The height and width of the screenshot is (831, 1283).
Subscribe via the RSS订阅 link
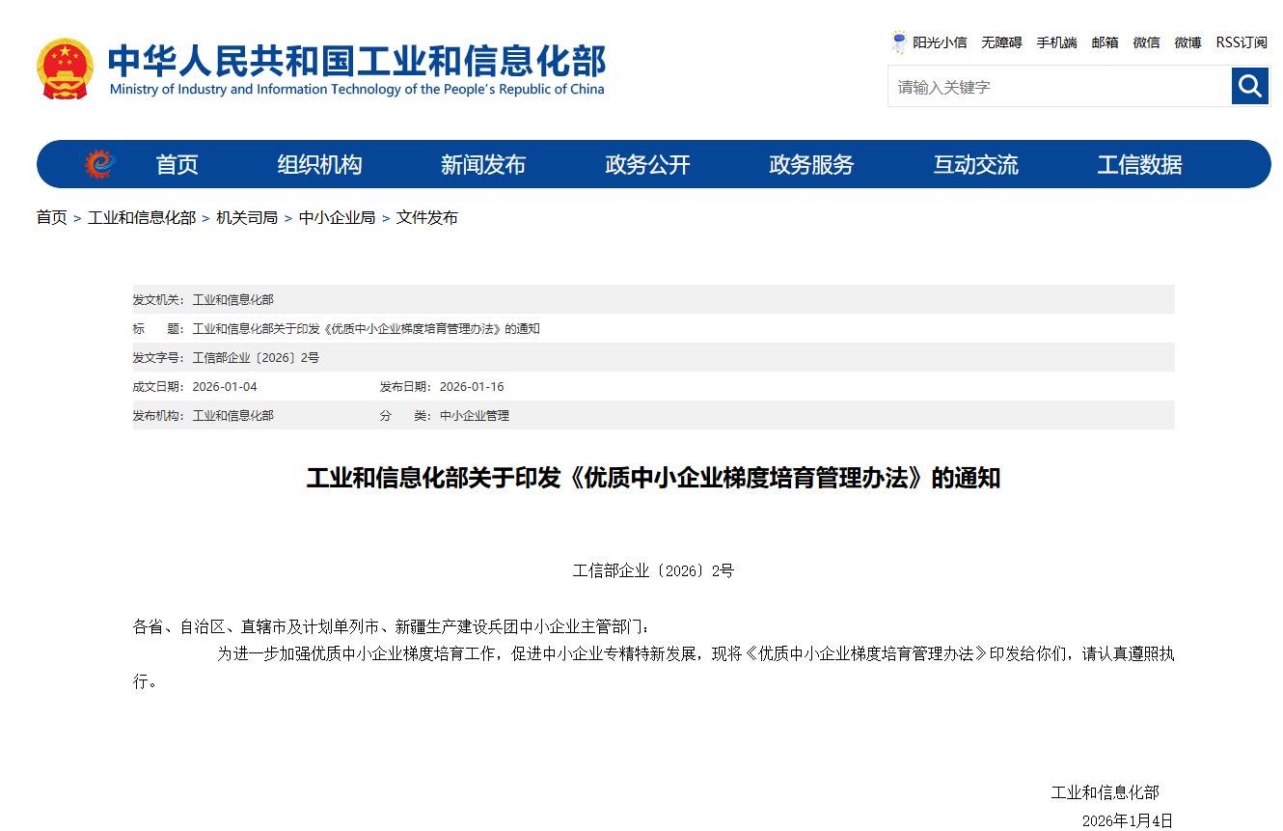[x=1241, y=42]
